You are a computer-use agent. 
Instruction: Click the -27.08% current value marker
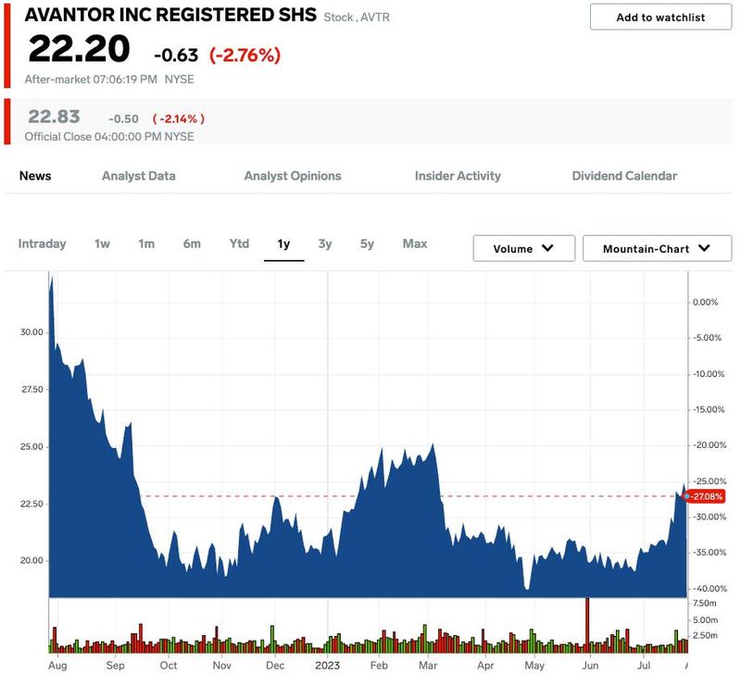pos(706,496)
